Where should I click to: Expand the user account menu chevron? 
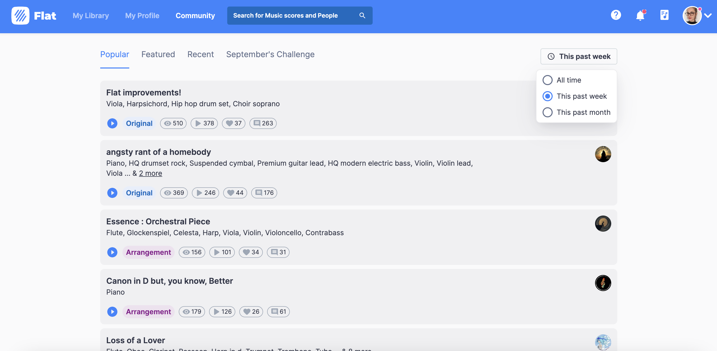(708, 16)
